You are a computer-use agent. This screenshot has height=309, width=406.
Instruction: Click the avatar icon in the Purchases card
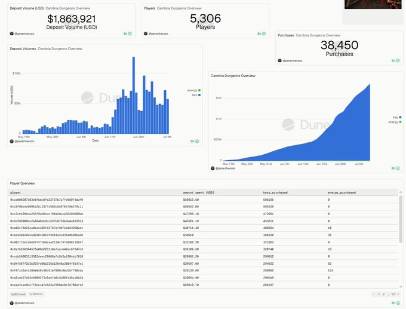(x=279, y=60)
